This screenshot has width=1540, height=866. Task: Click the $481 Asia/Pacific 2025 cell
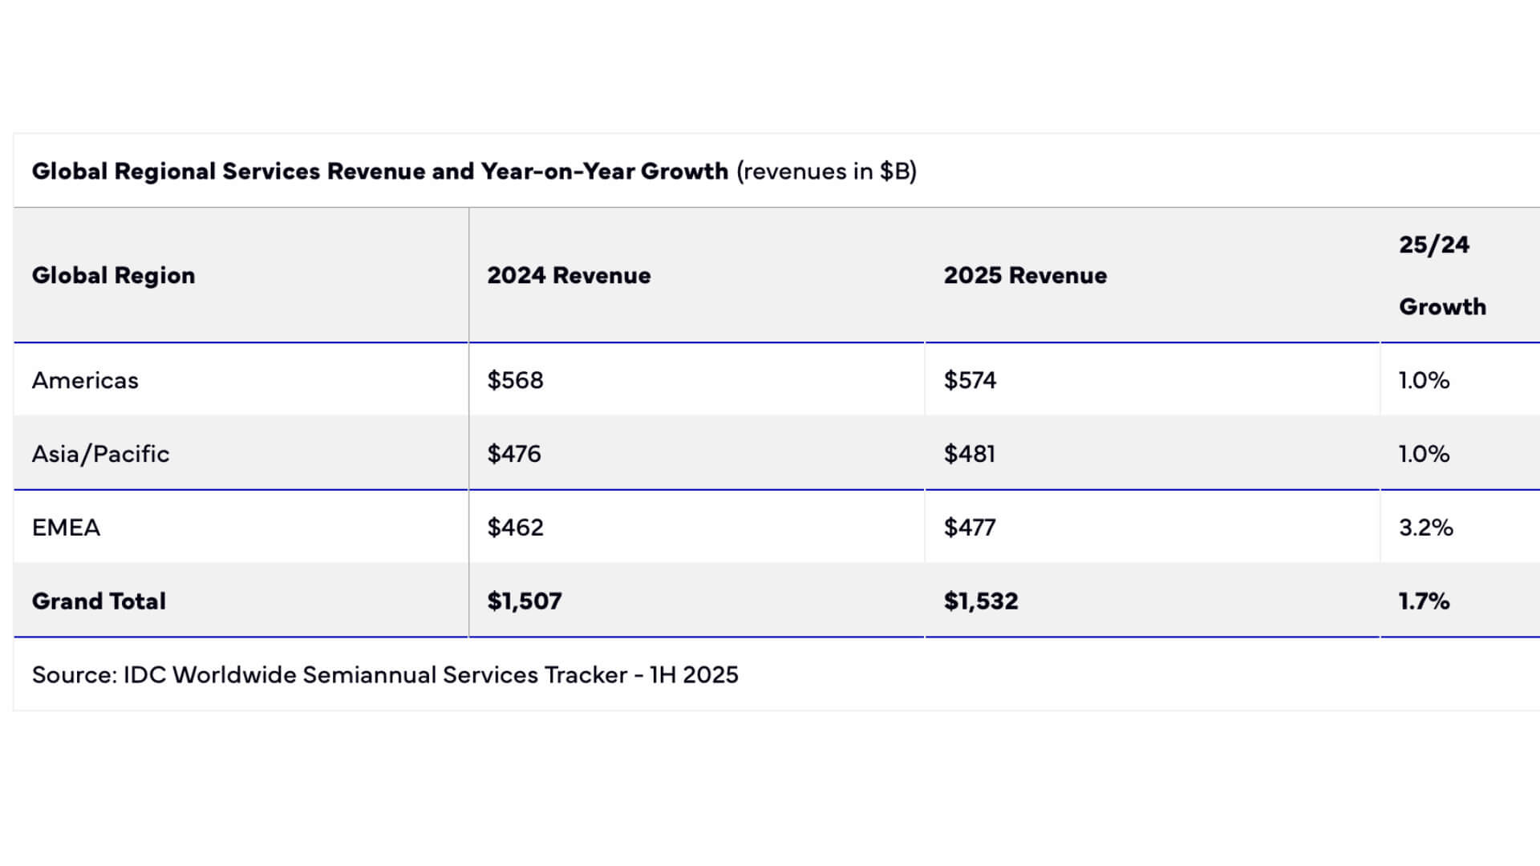pyautogui.click(x=969, y=454)
